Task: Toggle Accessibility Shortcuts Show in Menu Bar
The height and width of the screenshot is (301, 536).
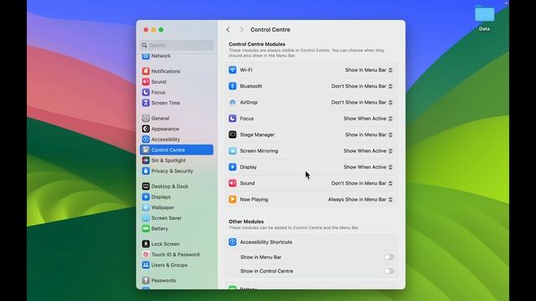Action: (x=389, y=258)
